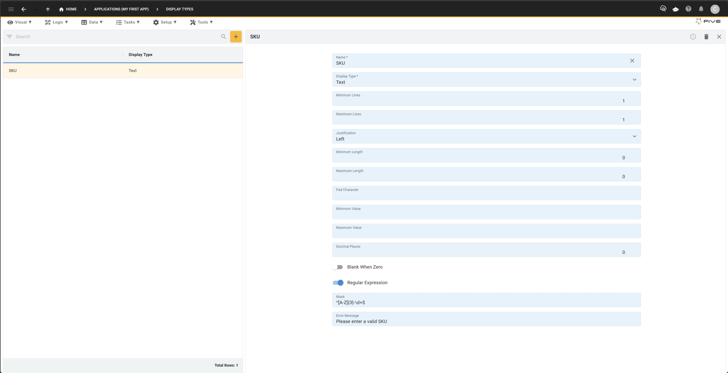Image resolution: width=728 pixels, height=373 pixels.
Task: Open record history with the clock icon
Action: [693, 37]
